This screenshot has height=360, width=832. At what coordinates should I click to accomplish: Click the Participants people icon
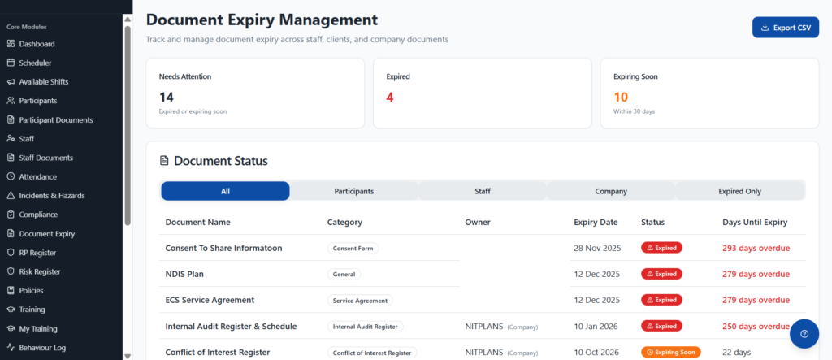(x=11, y=101)
